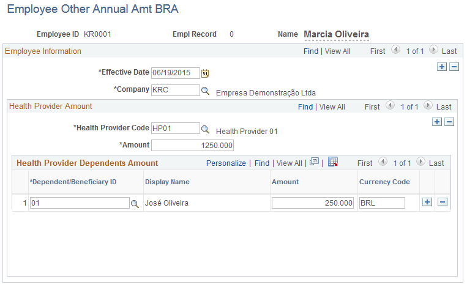Sort by Dependent/Beneficiary ID column header
Viewport: 467px width, 287px height.
(73, 182)
